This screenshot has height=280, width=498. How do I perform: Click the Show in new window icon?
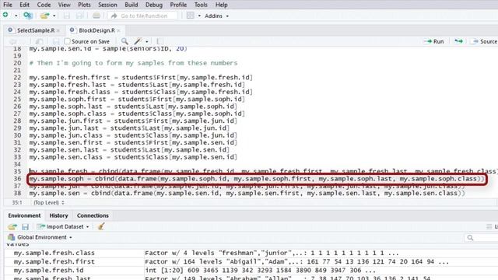point(40,41)
